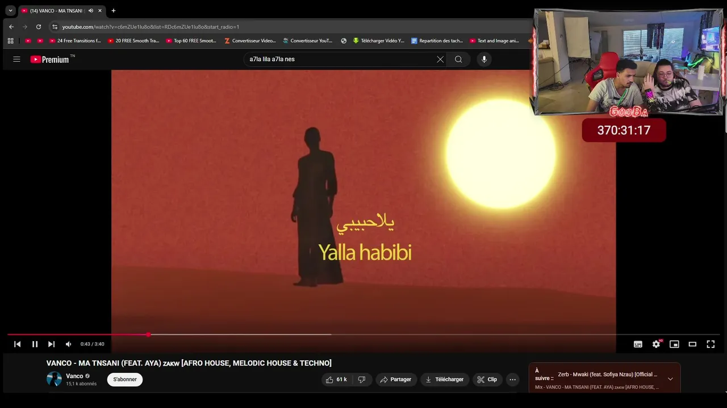Open the '24 Free Transitions f...' bookmark
Image resolution: width=727 pixels, height=408 pixels.
tap(75, 41)
